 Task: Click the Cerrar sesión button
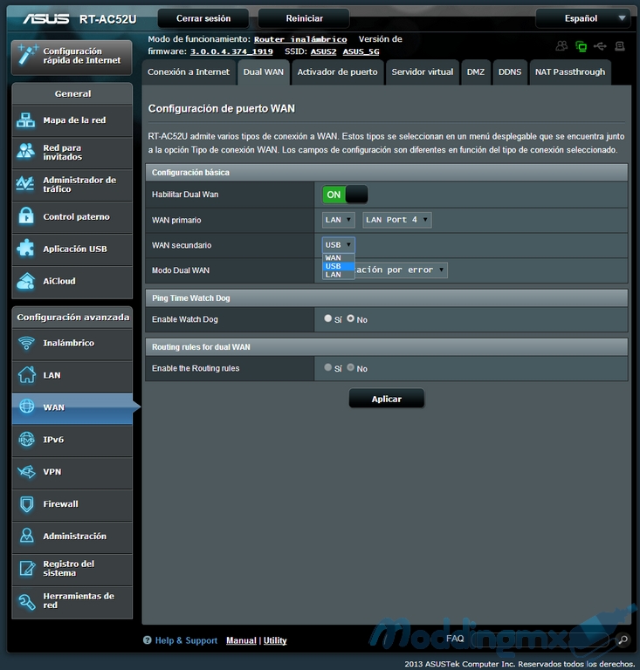203,18
